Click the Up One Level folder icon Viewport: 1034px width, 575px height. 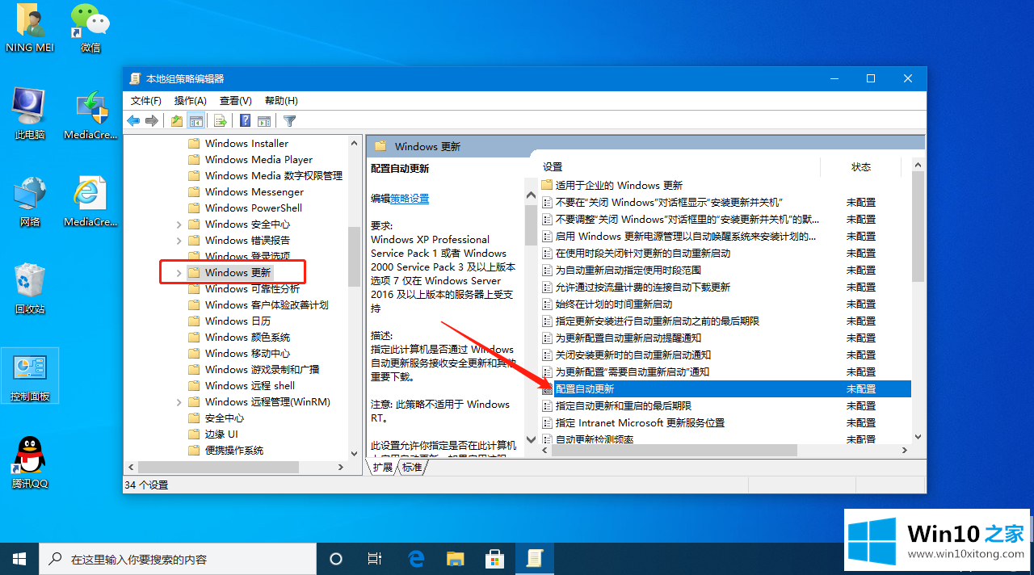tap(176, 121)
